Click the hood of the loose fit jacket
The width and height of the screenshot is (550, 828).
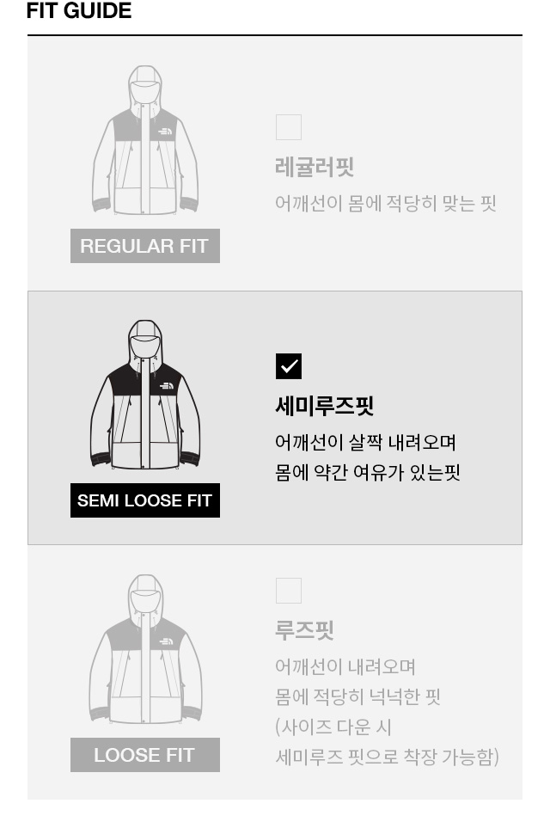pyautogui.click(x=145, y=594)
